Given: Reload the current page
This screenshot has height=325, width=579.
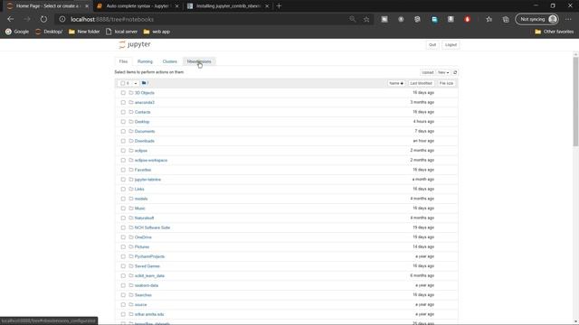Looking at the screenshot, I should pos(43,19).
